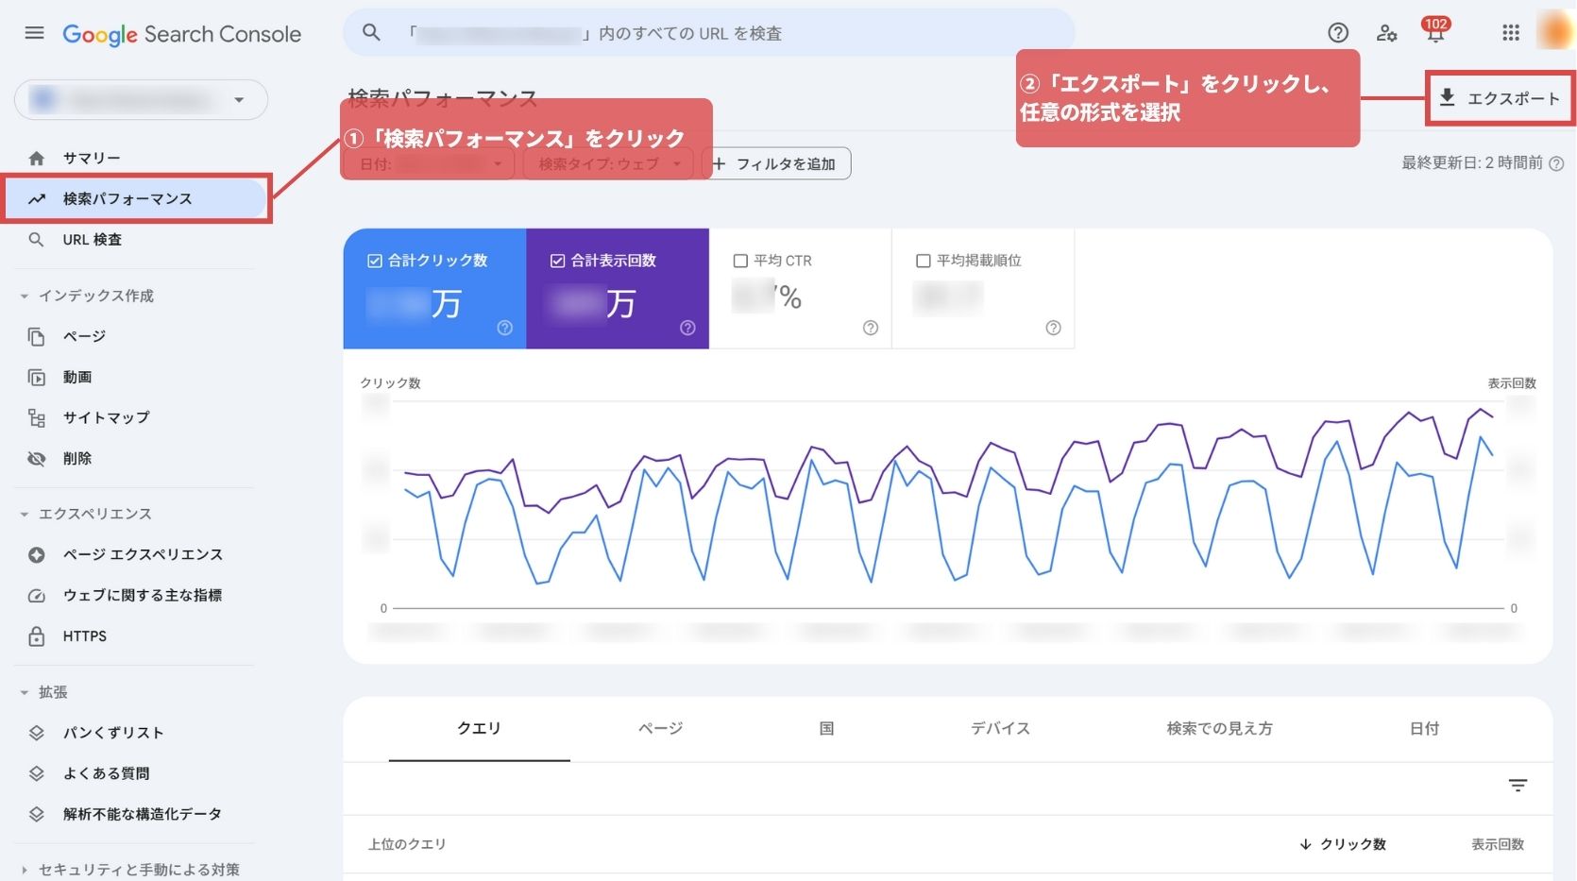Open the hamburger main menu

tap(34, 33)
